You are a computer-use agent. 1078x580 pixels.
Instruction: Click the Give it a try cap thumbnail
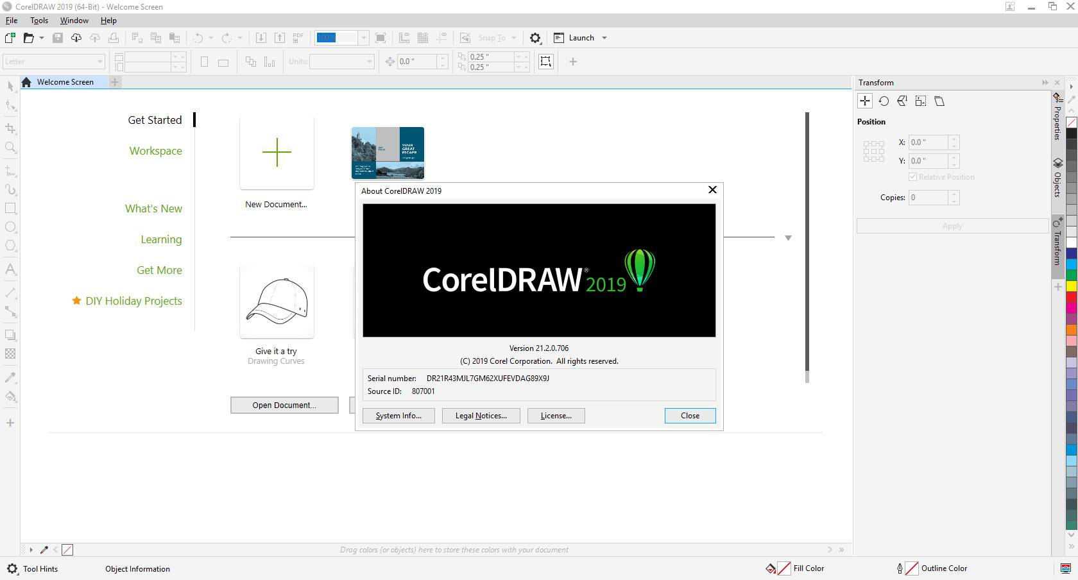point(277,301)
